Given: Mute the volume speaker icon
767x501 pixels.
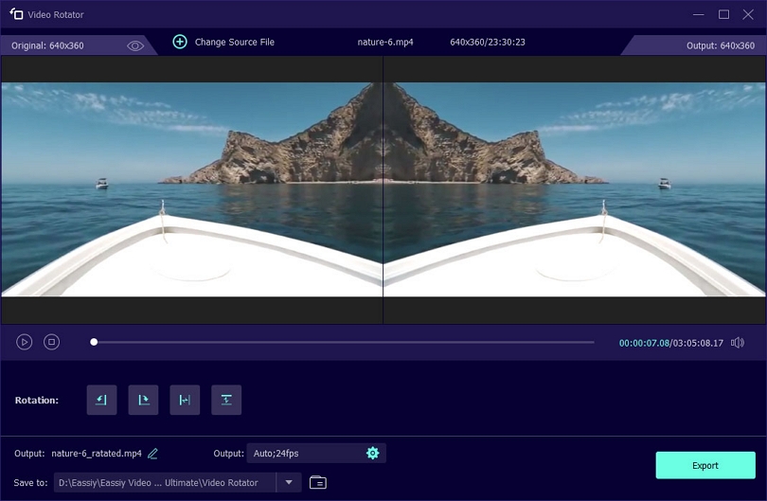Looking at the screenshot, I should point(738,343).
